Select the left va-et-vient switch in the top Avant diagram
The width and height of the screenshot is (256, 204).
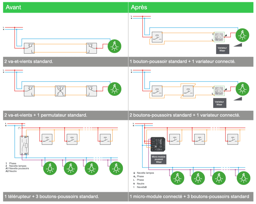(x=29, y=48)
